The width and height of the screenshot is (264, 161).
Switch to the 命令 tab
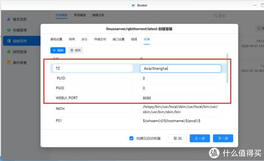point(84,39)
